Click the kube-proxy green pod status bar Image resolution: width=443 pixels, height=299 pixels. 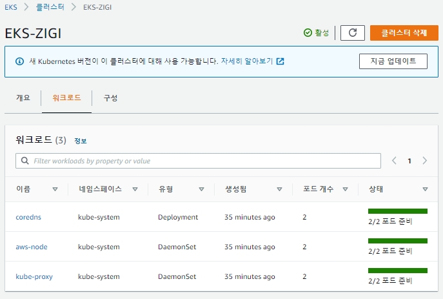pos(397,271)
